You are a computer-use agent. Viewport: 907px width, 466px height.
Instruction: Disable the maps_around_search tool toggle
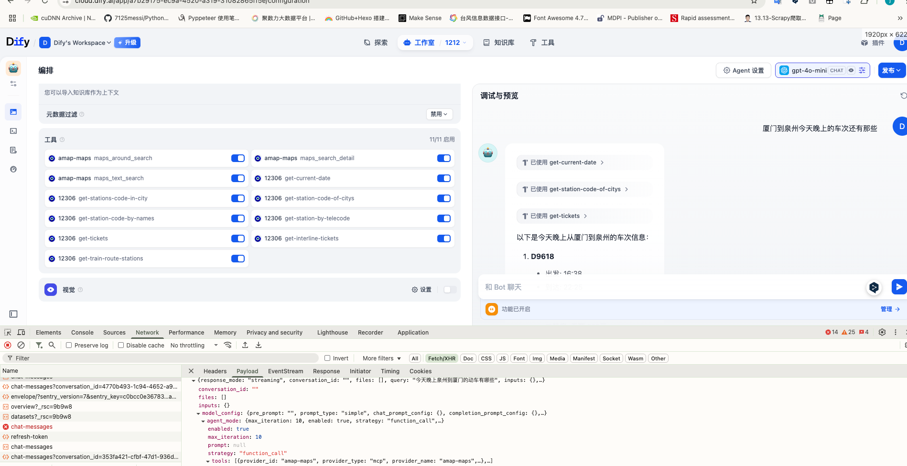[238, 158]
